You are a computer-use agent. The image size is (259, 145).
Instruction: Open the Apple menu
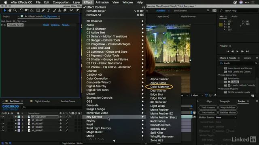5,2
